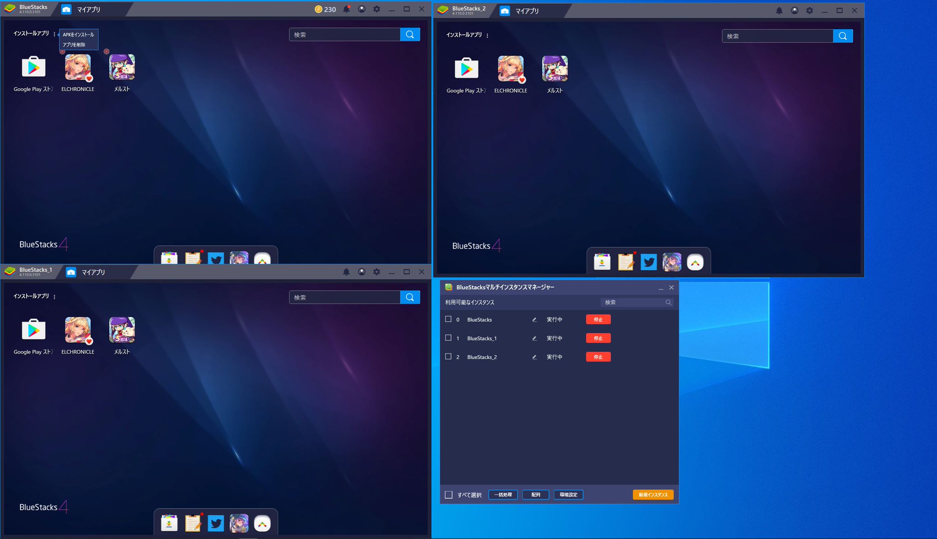Click notification bell in BlueStacks_2 title bar
Screen dimensions: 937x539
point(779,11)
